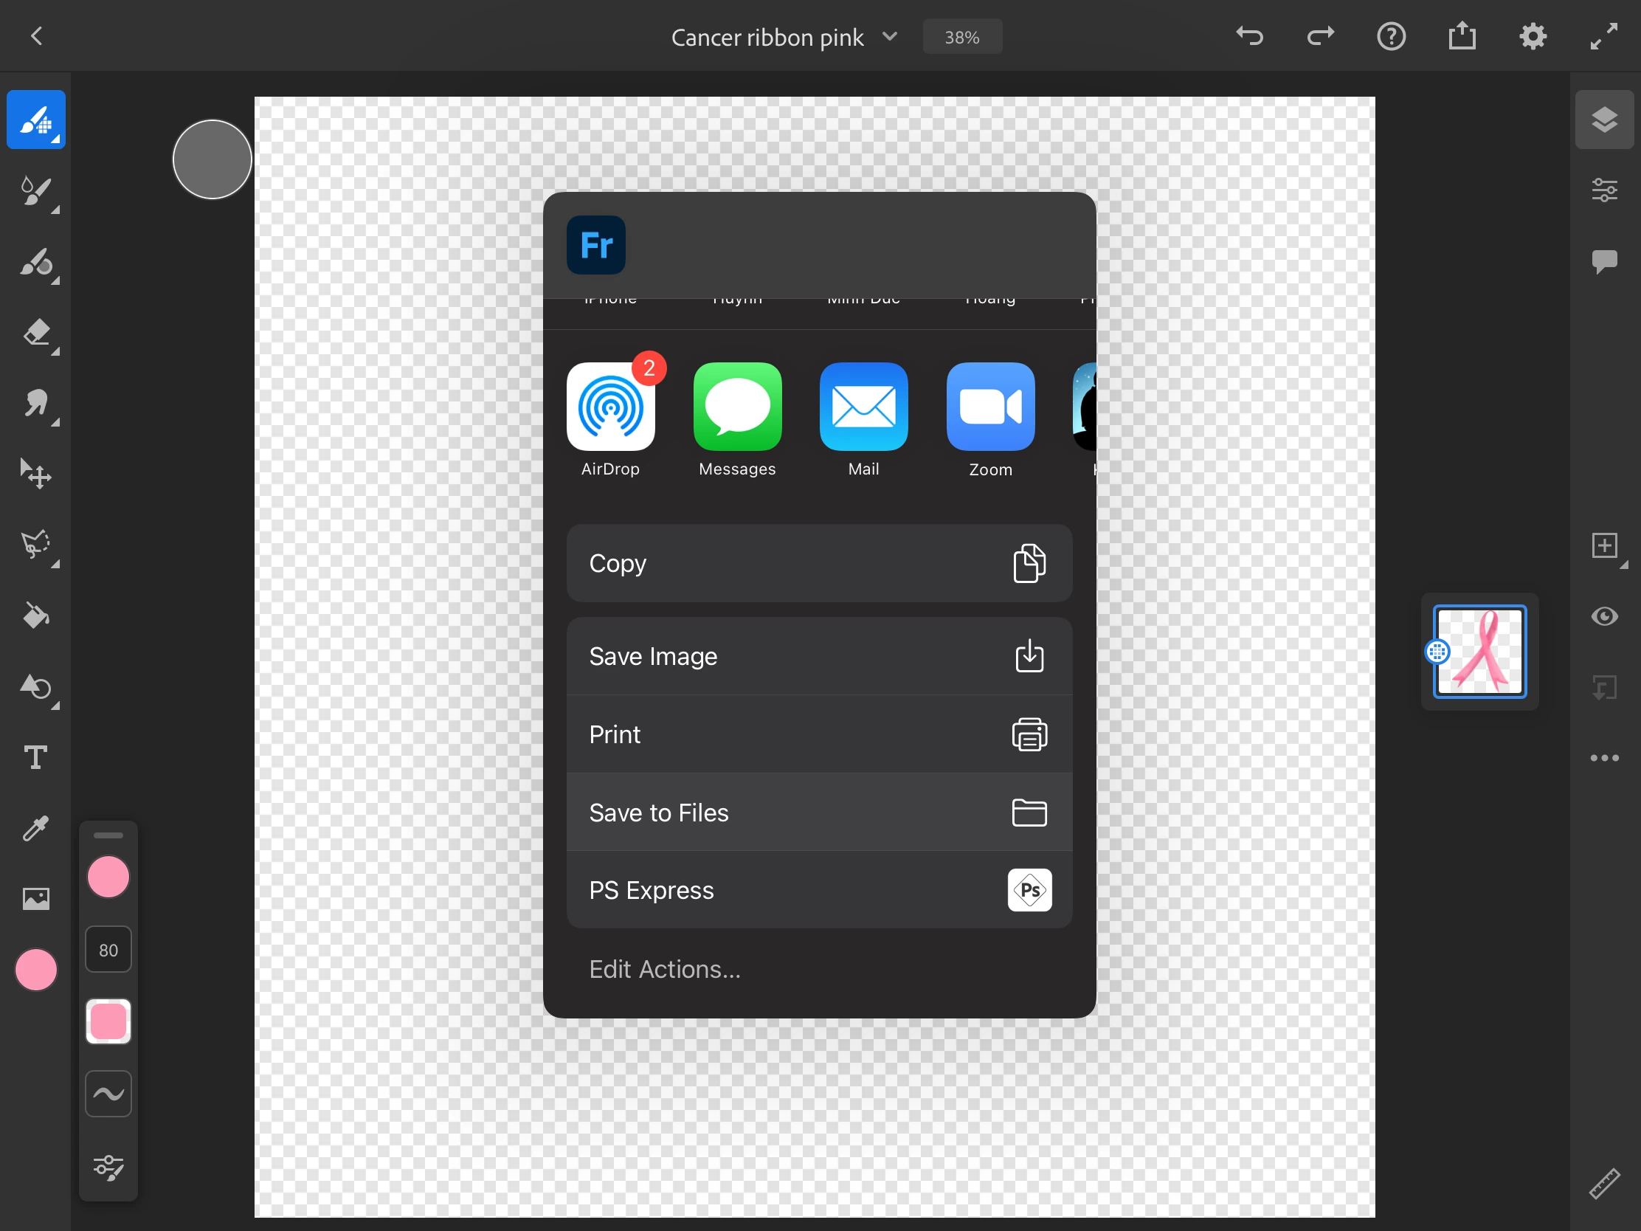Open the Place Image tool

click(35, 899)
